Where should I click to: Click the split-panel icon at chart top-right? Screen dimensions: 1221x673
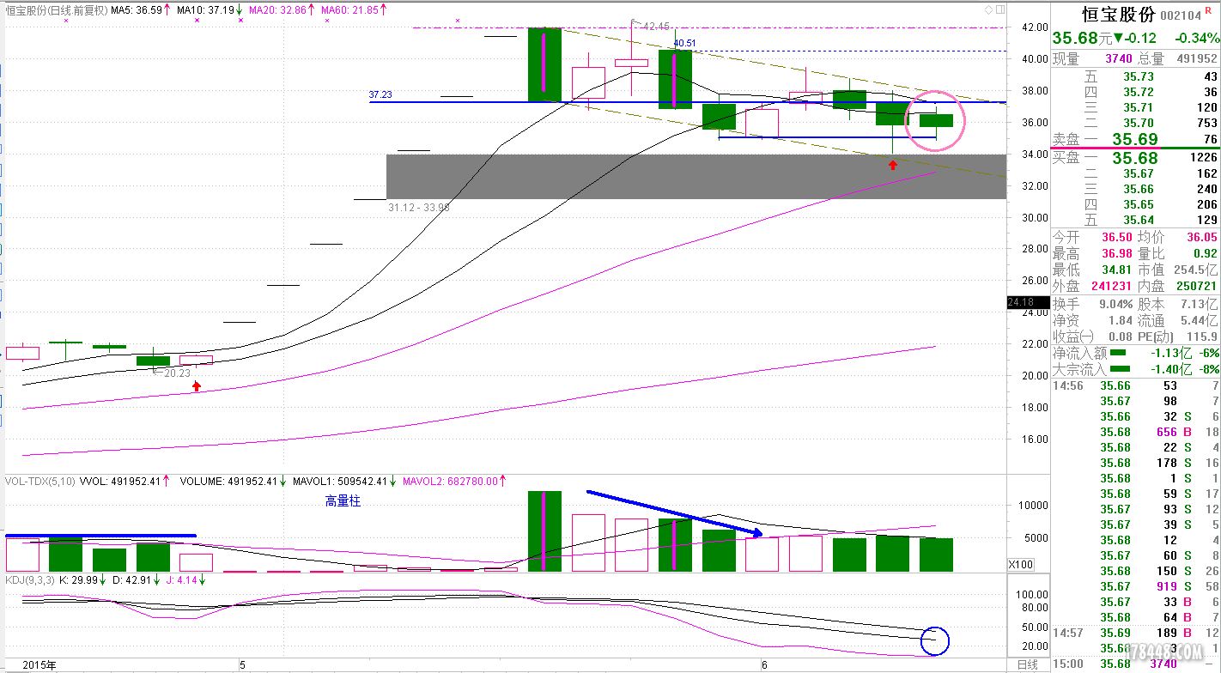(999, 10)
